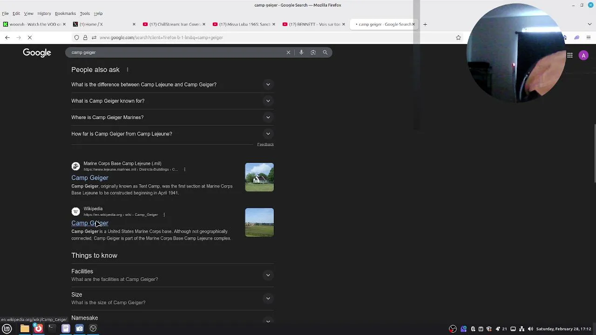Open Firefox application menu hamburger
This screenshot has height=335, width=596.
[589, 37]
